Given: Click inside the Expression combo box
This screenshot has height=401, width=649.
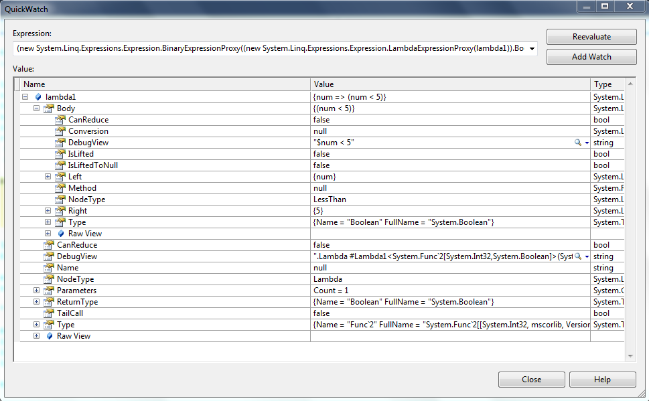Looking at the screenshot, I should click(268, 48).
